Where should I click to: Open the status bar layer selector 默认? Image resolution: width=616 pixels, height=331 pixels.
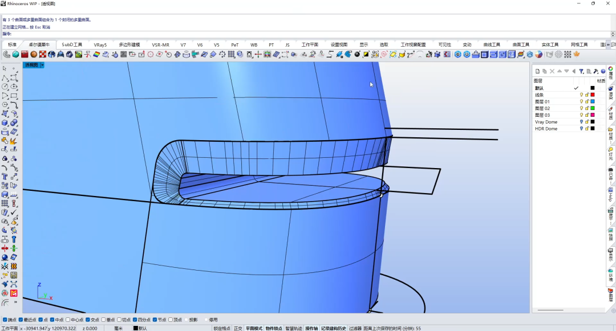coord(140,328)
